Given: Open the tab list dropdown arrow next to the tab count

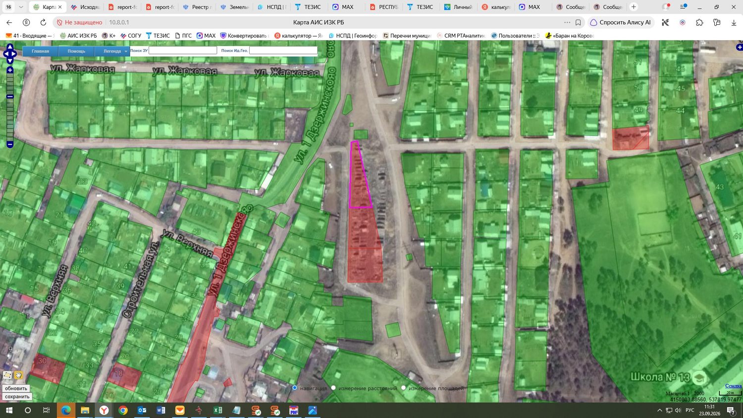Looking at the screenshot, I should (x=21, y=7).
